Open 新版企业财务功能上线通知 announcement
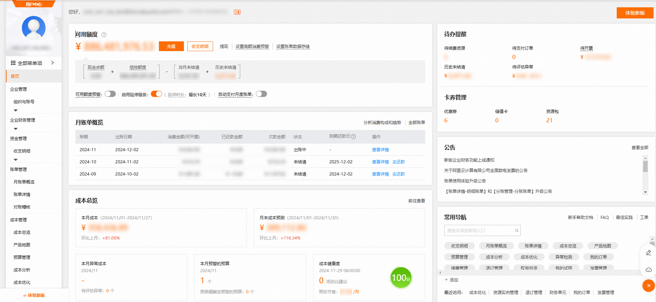The width and height of the screenshot is (656, 302). tap(469, 160)
